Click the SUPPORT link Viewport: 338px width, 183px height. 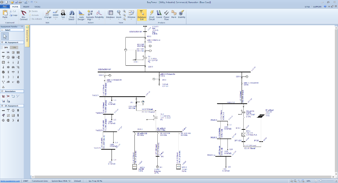[317, 7]
